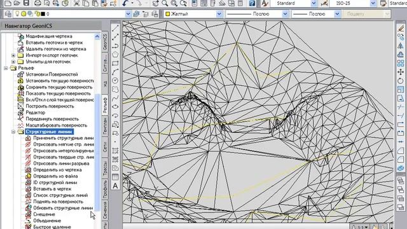Click the black layer color swatch
The width and height of the screenshot is (407, 229).
43,14
